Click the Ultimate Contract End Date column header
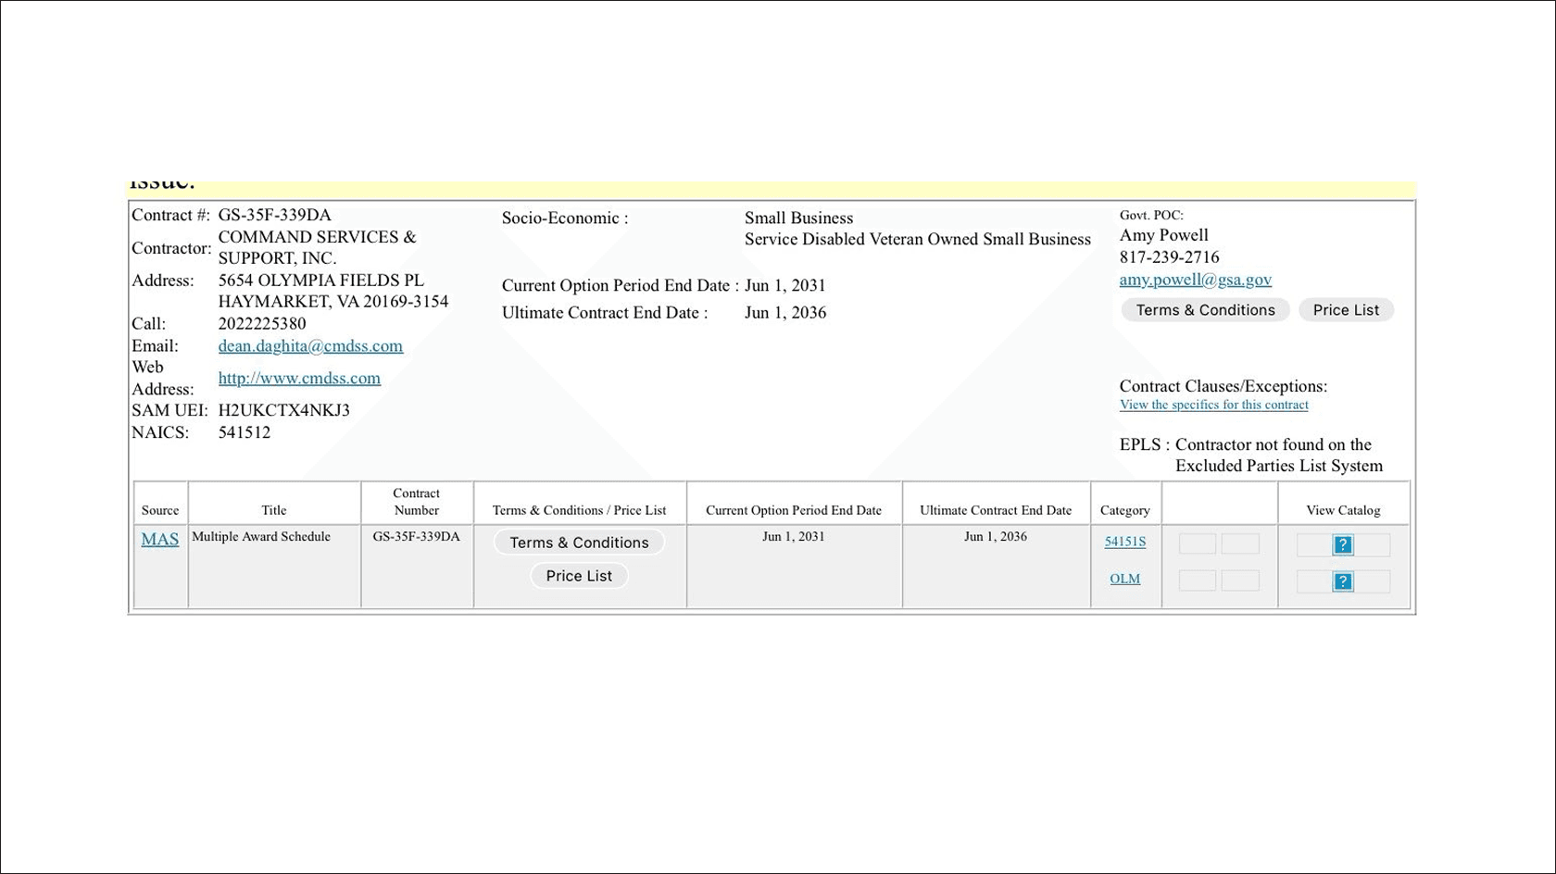 996,509
